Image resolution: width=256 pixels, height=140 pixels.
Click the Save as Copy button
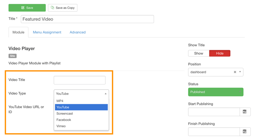tap(63, 8)
